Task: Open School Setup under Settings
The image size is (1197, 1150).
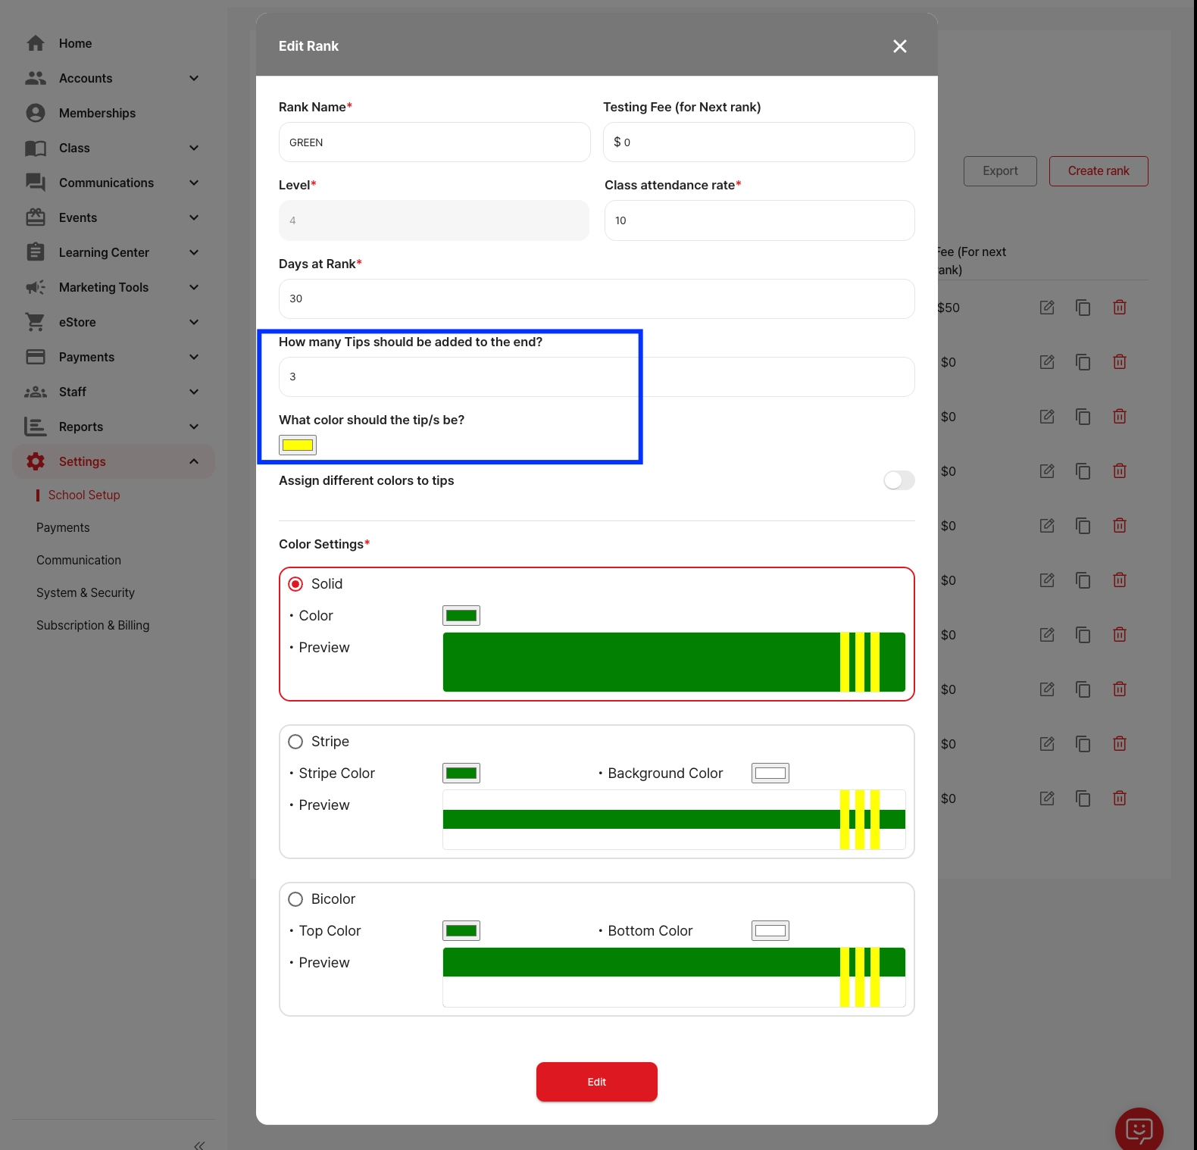Action: pos(84,495)
